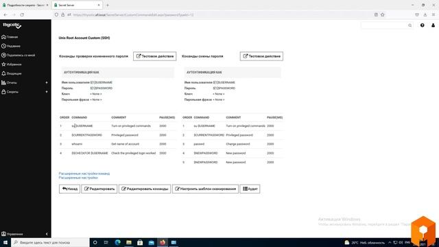Open a new browser tab with plus
This screenshot has width=439, height=247.
(108, 5)
